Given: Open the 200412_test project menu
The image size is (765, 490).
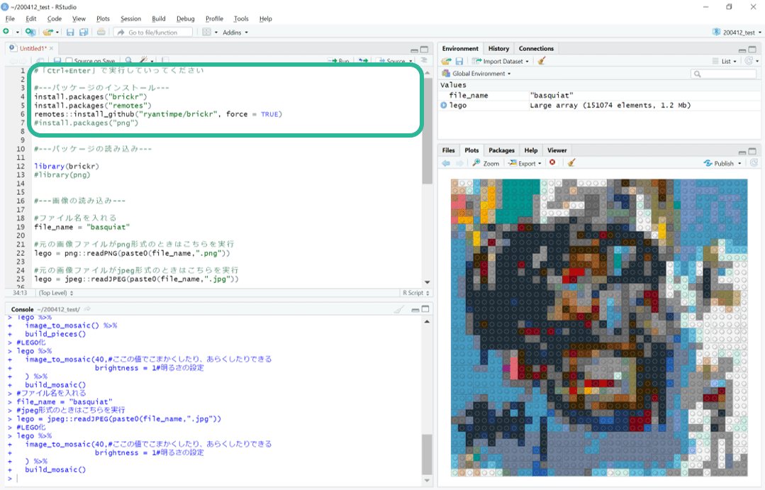Looking at the screenshot, I should click(x=737, y=32).
